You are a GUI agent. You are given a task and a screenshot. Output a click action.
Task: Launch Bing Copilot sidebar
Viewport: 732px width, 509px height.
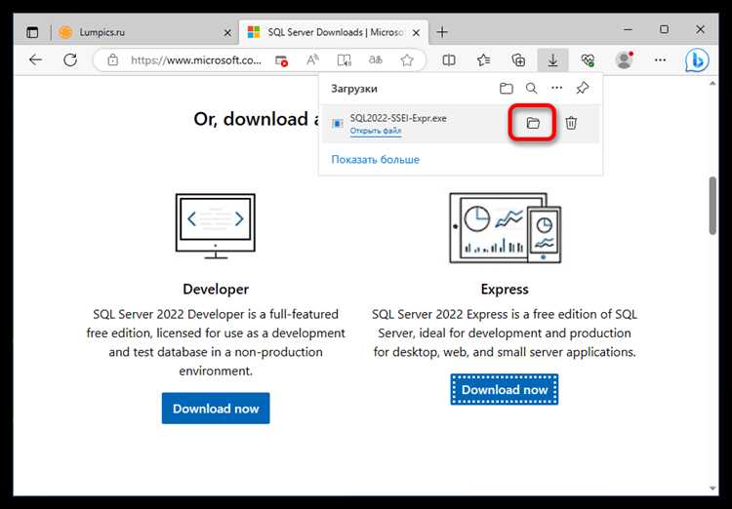[697, 60]
